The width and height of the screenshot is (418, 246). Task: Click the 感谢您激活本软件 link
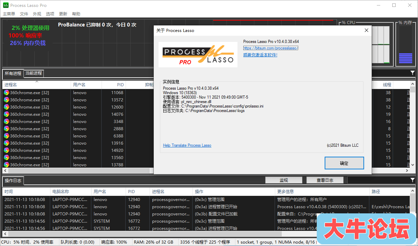click(x=260, y=55)
